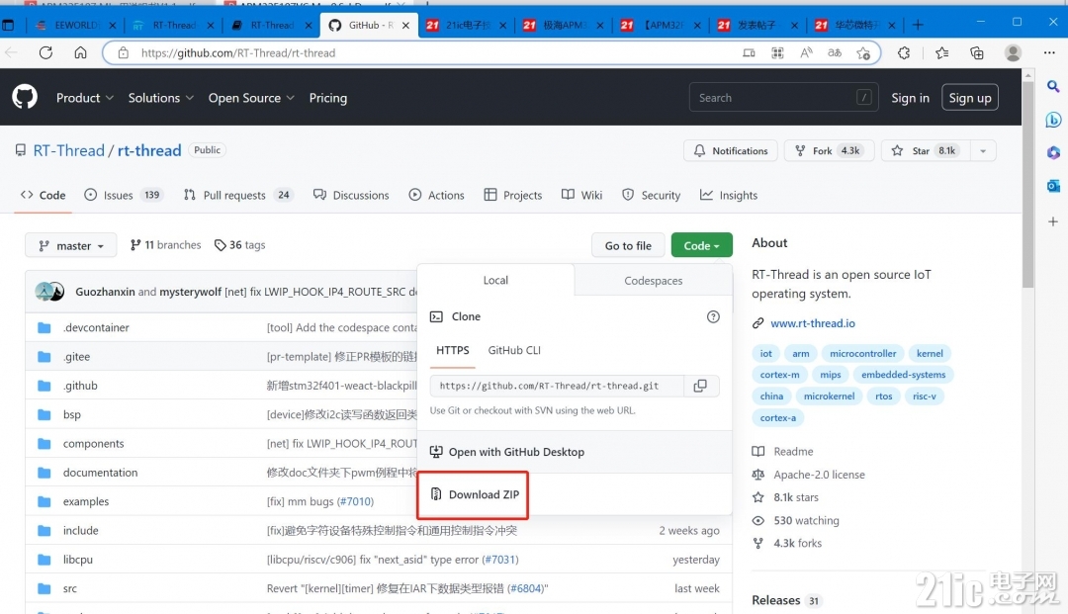Open a new browser tab
The image size is (1068, 614).
[918, 25]
